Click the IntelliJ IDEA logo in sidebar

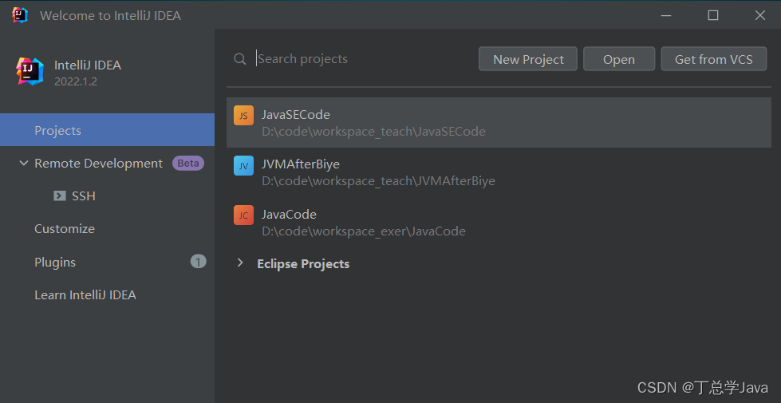click(x=30, y=71)
